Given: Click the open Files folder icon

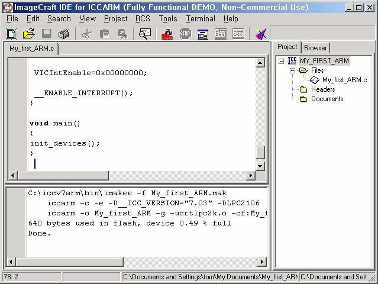Looking at the screenshot, I should pos(303,70).
